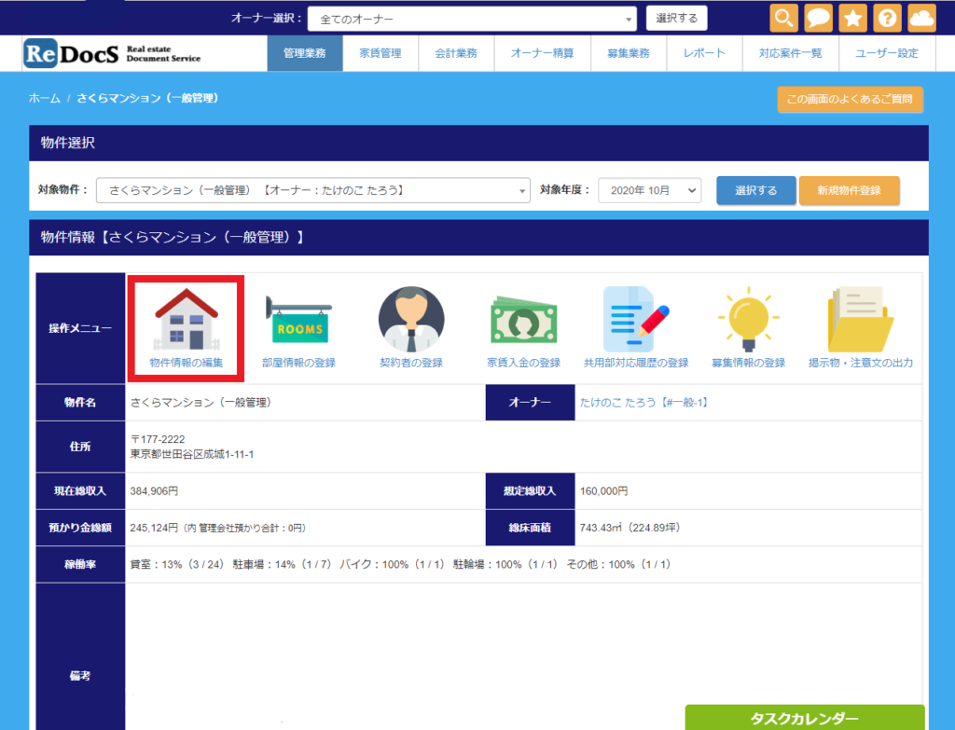
Task: Open the speech bubble messages icon
Action: coord(818,18)
